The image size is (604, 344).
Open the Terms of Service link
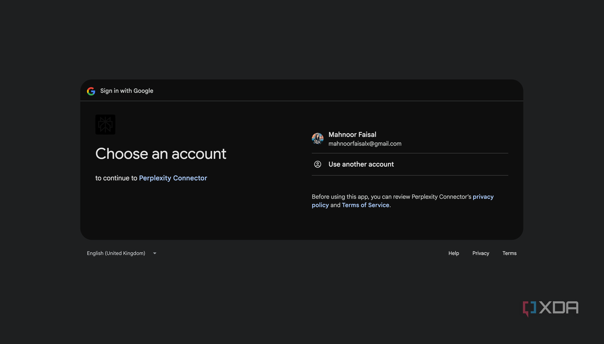(365, 205)
